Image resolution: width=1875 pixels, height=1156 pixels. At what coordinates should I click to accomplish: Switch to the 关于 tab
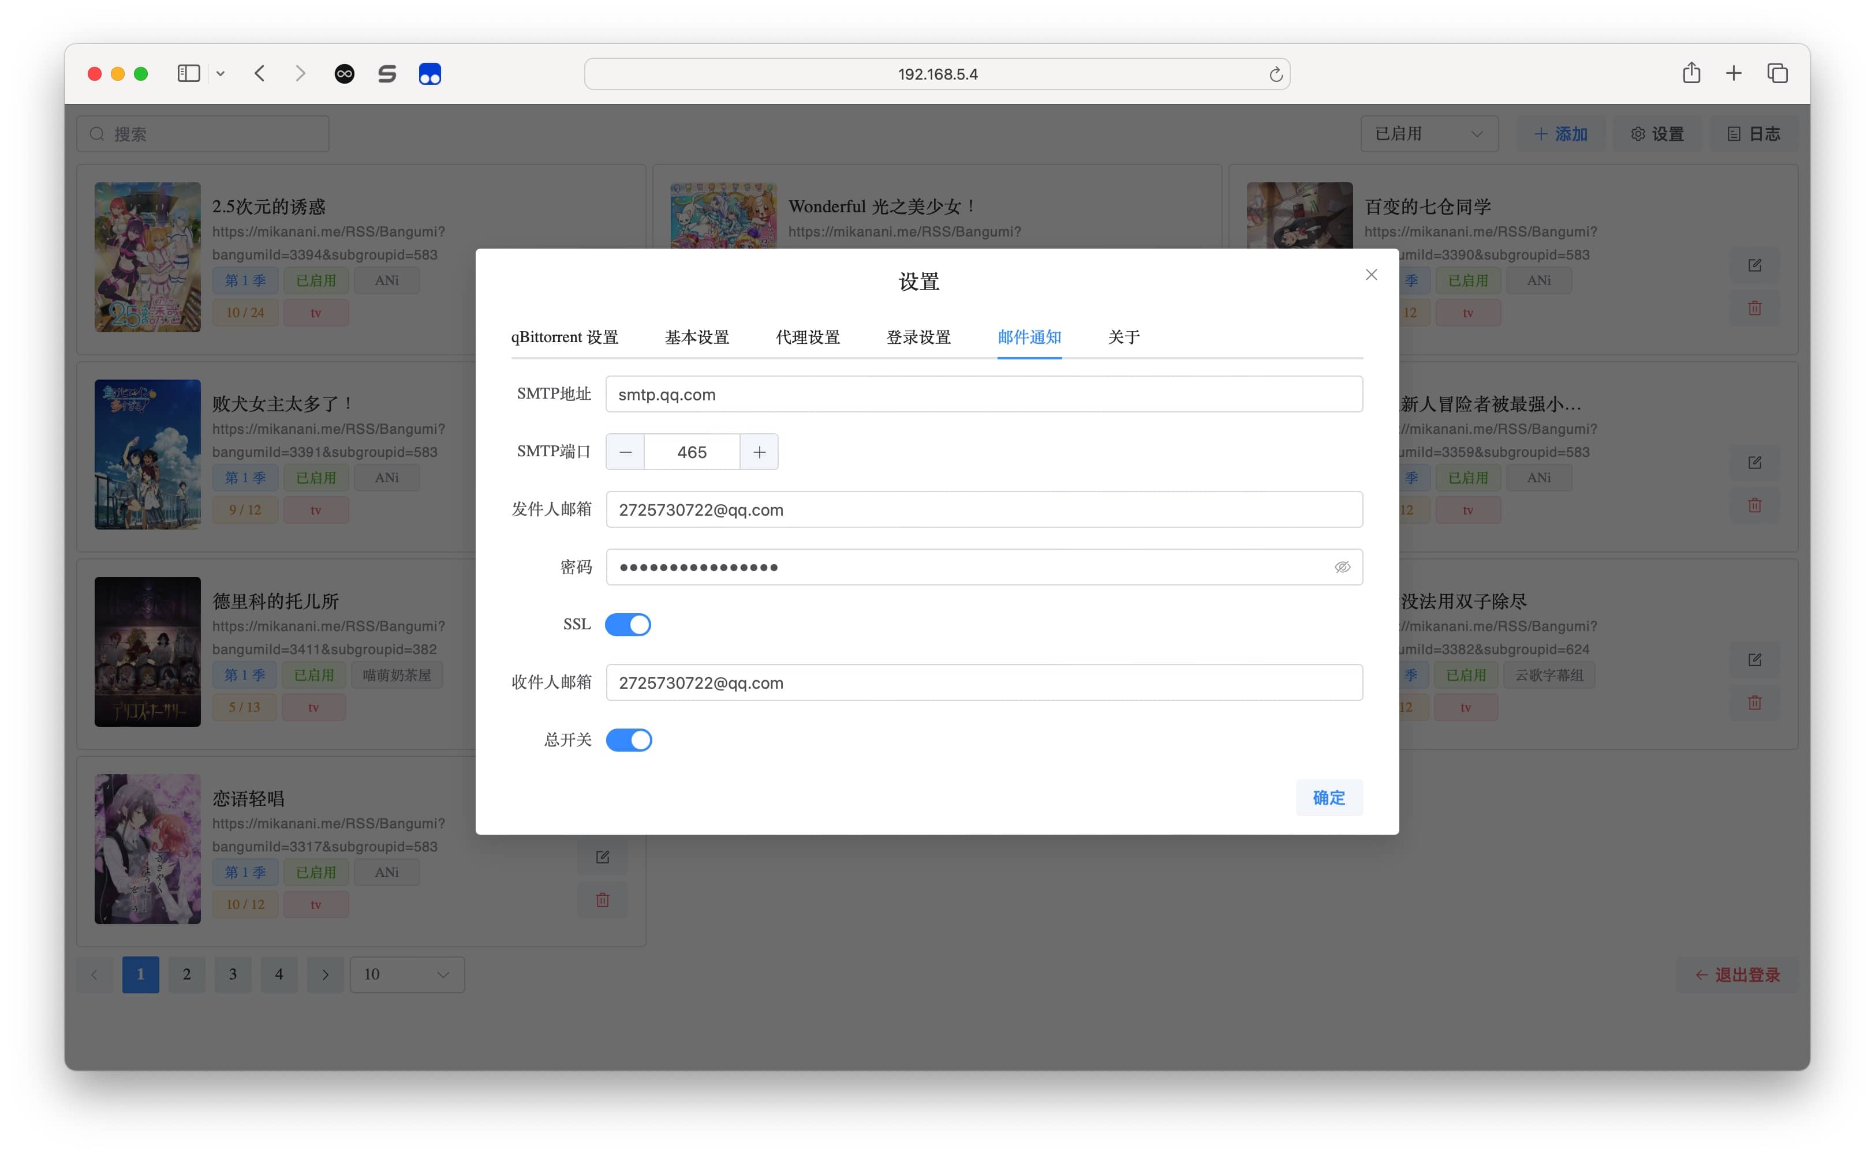click(1124, 337)
